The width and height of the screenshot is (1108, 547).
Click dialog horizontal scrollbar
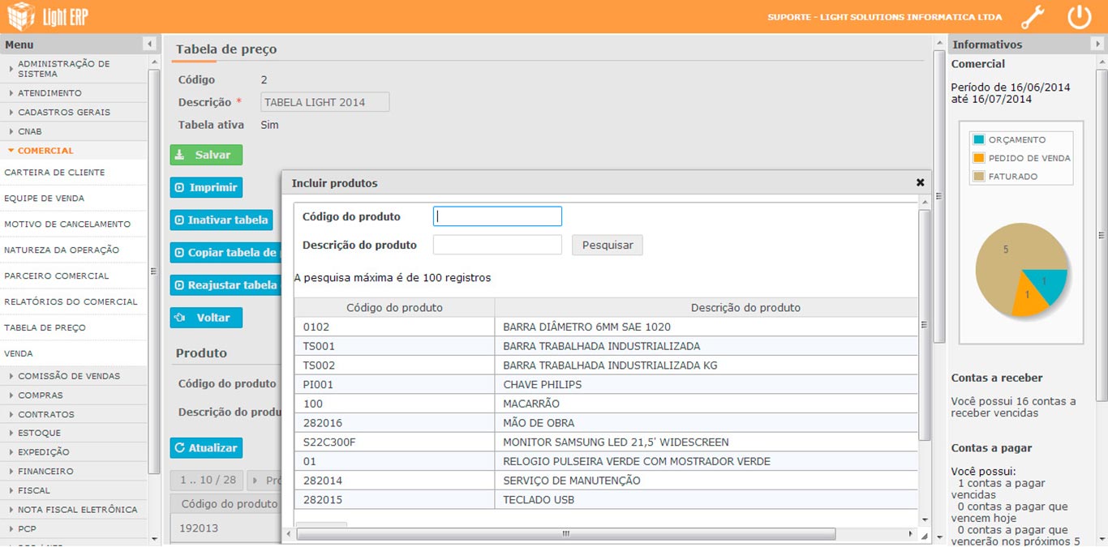[x=565, y=534]
